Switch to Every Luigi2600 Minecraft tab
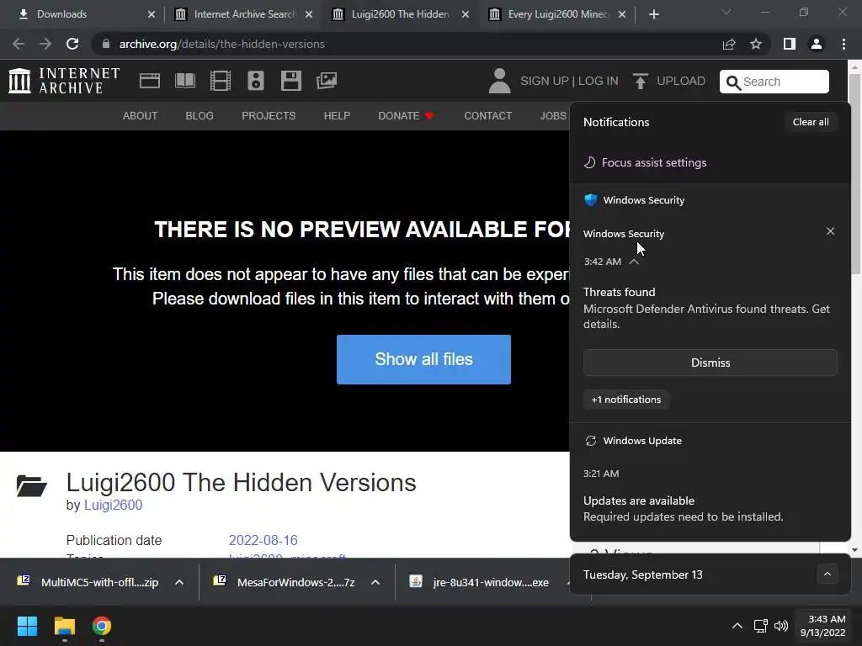The width and height of the screenshot is (862, 646). (558, 14)
